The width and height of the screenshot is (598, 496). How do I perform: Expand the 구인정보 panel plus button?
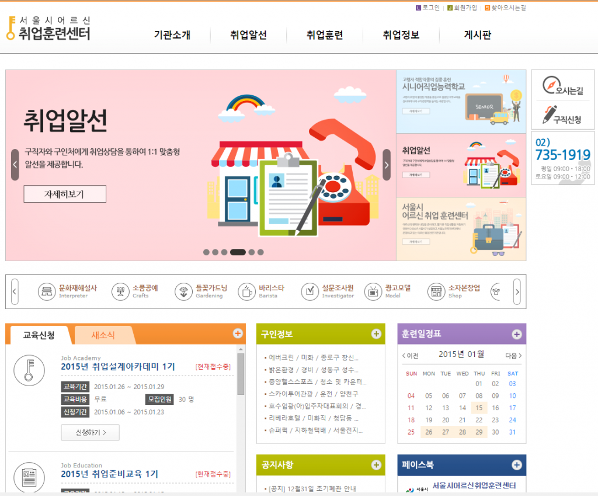(376, 334)
